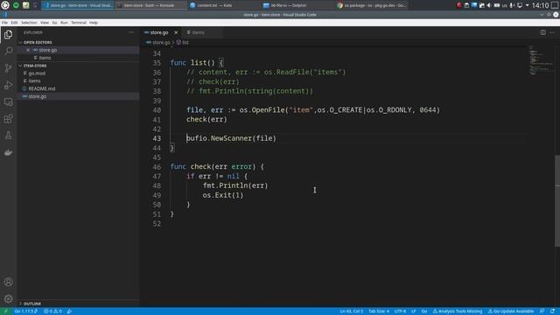Viewport: 560px width, 315px height.
Task: Open the Terminal menu
Action: [79, 23]
